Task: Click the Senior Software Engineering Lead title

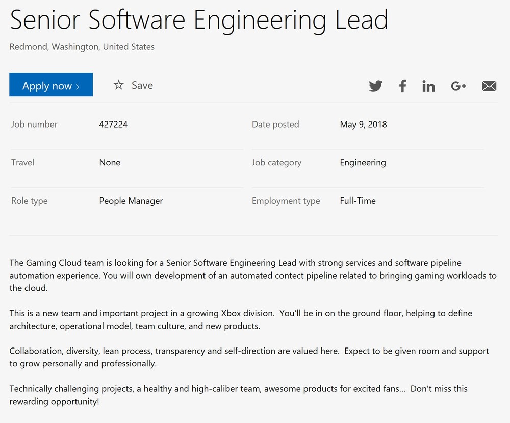Action: 199,19
